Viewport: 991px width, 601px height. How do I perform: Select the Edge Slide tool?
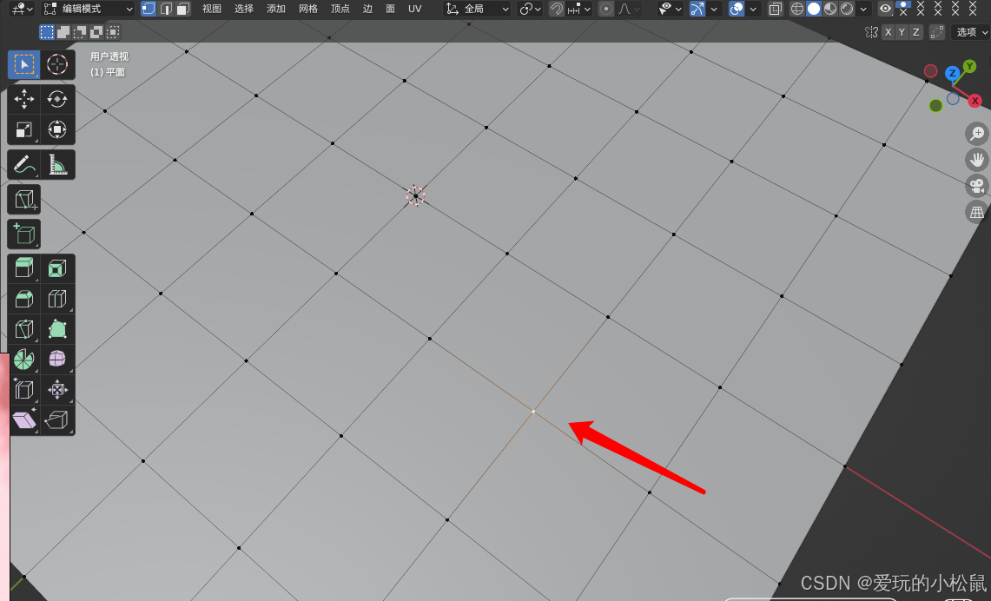[x=24, y=389]
